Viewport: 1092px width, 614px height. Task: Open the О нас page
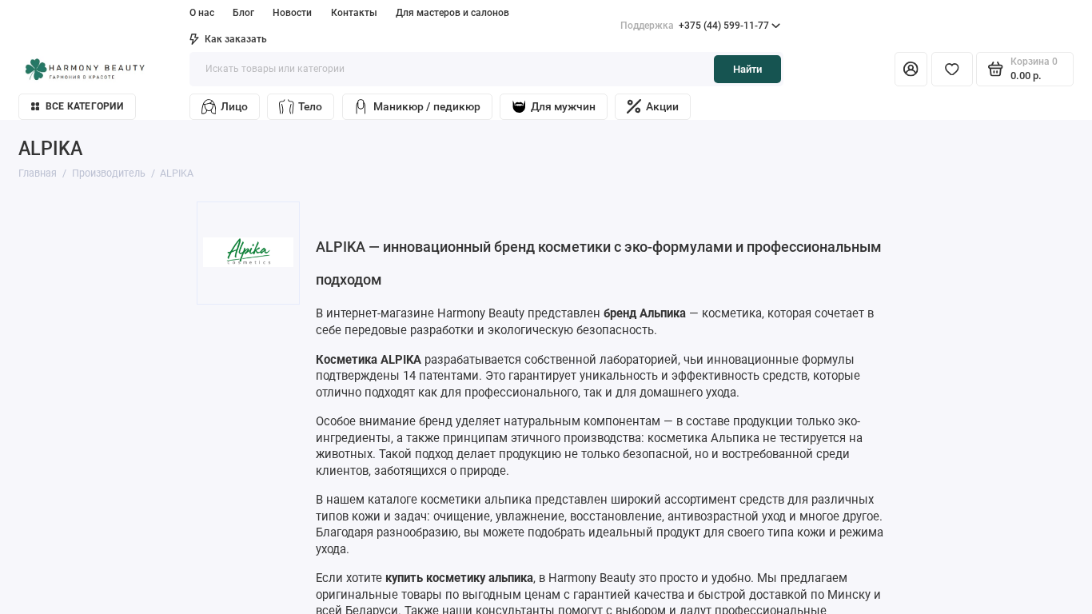(x=201, y=13)
